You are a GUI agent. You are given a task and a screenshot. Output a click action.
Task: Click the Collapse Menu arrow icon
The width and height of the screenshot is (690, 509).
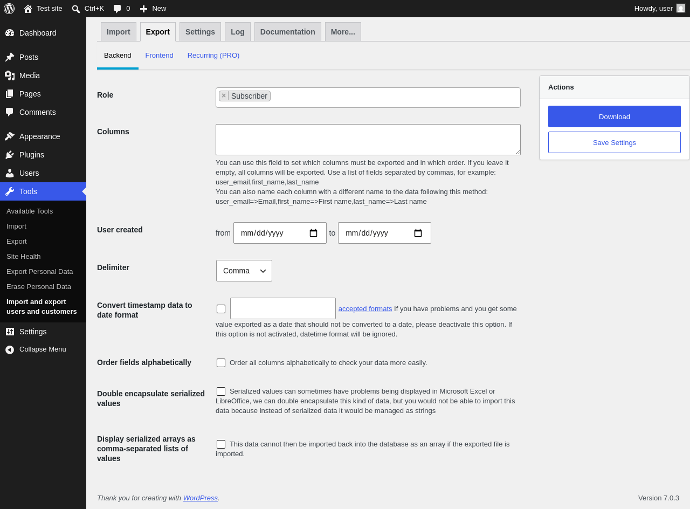10,349
